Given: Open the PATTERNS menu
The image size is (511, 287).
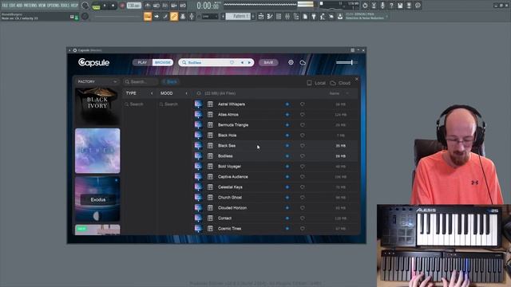Looking at the screenshot, I should coord(30,6).
